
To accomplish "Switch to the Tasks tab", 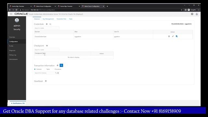I will 71,19.
